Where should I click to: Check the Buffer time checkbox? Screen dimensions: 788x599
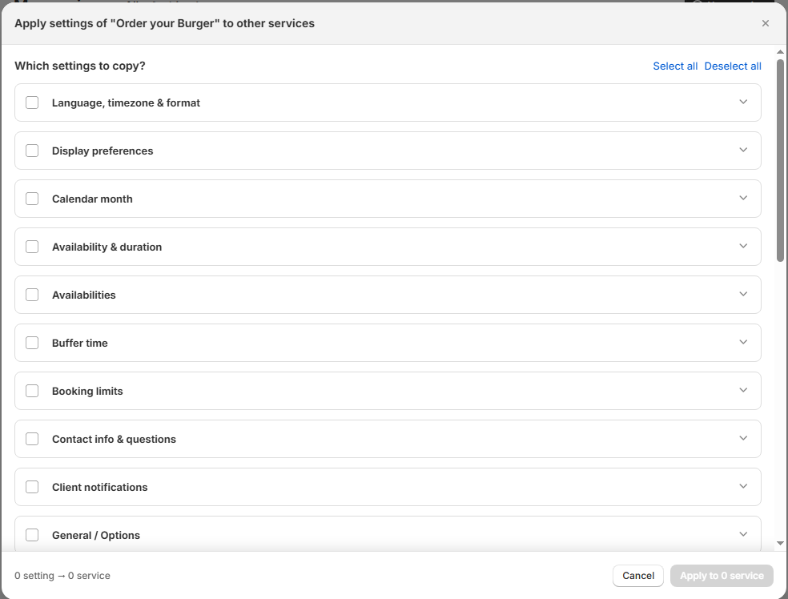pyautogui.click(x=32, y=343)
